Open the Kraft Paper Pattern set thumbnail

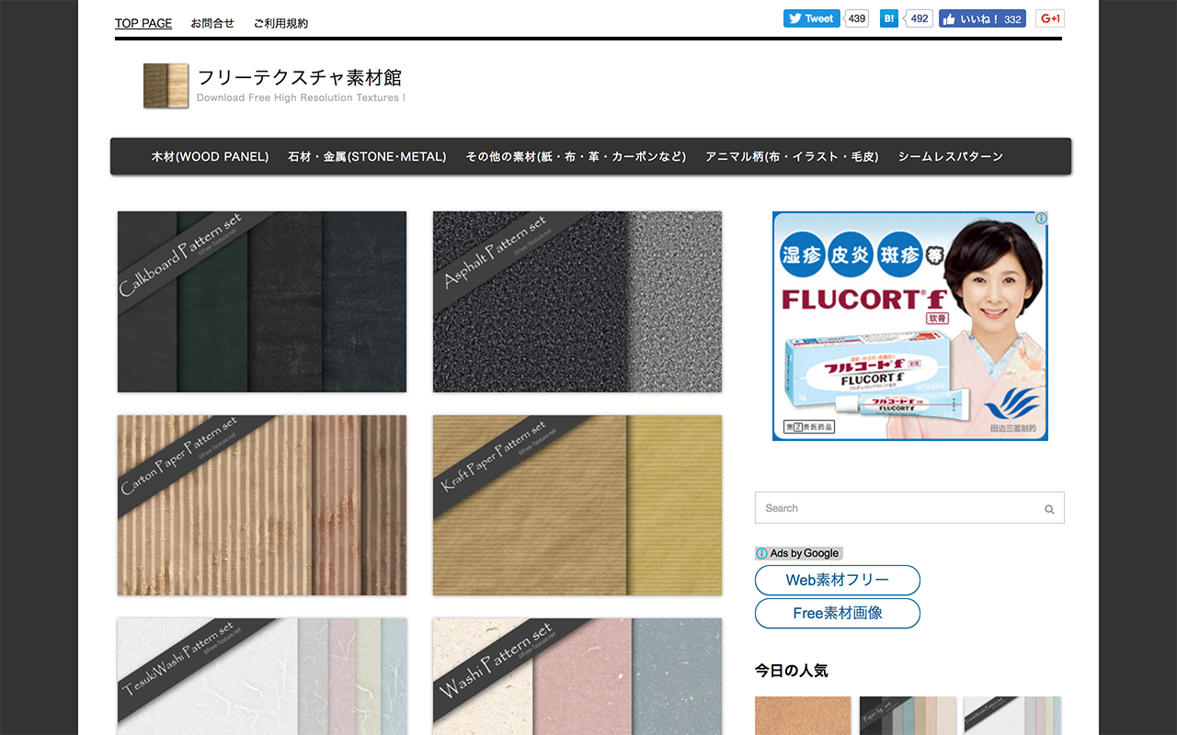click(577, 505)
